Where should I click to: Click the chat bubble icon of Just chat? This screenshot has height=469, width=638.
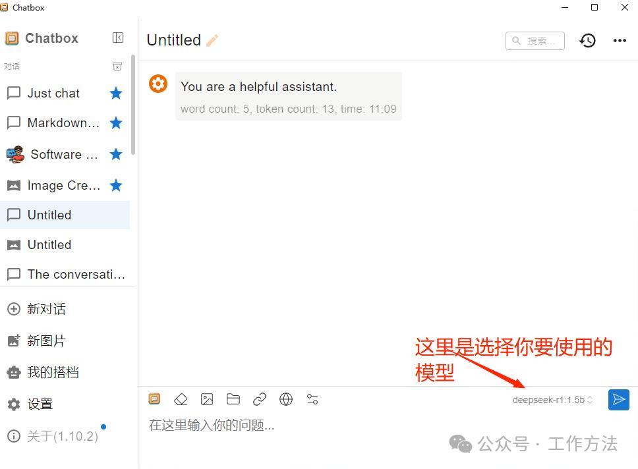coord(14,93)
